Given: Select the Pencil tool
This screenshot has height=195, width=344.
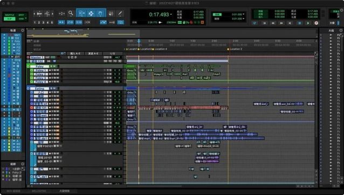Looking at the screenshot, I should point(120,13).
